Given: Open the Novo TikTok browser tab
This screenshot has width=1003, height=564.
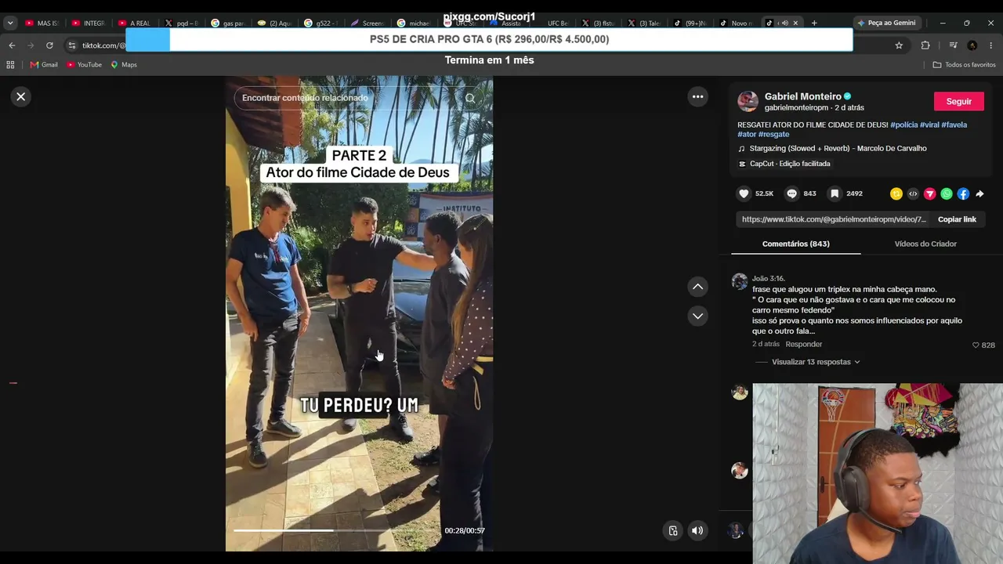Looking at the screenshot, I should tap(736, 23).
